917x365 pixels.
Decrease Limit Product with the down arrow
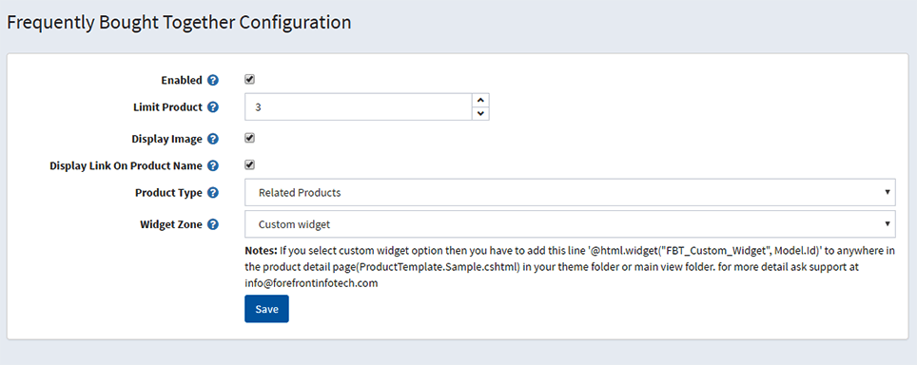(x=480, y=114)
